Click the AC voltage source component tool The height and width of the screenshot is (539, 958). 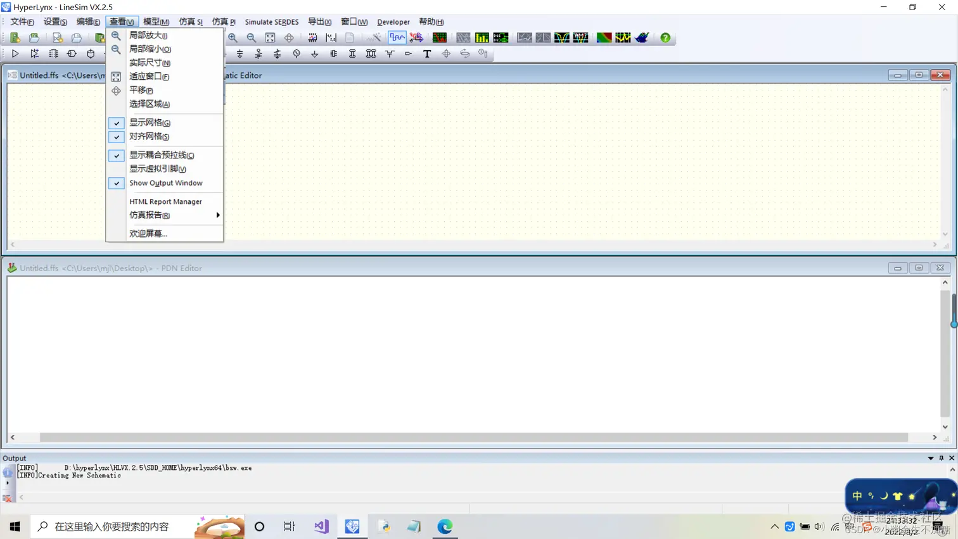pos(297,54)
